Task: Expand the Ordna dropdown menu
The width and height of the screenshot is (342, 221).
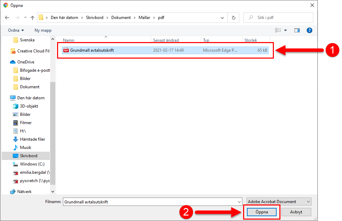Action: coord(16,30)
